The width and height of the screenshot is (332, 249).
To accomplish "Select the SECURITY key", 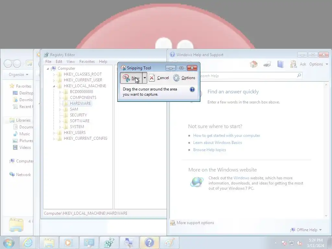I will [x=78, y=115].
